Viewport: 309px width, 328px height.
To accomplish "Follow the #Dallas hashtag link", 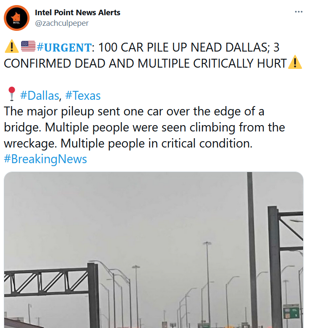I will [40, 96].
